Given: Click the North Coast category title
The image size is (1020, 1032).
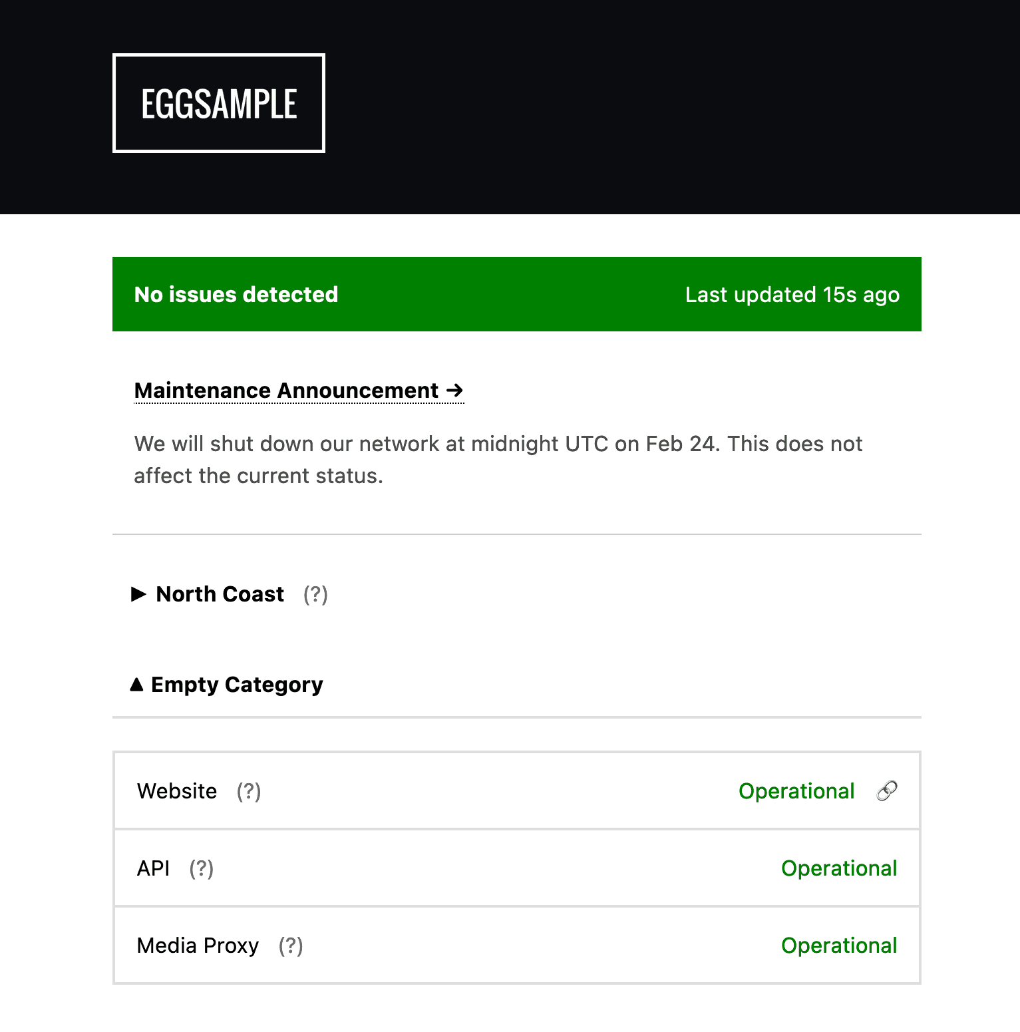Looking at the screenshot, I should point(219,594).
